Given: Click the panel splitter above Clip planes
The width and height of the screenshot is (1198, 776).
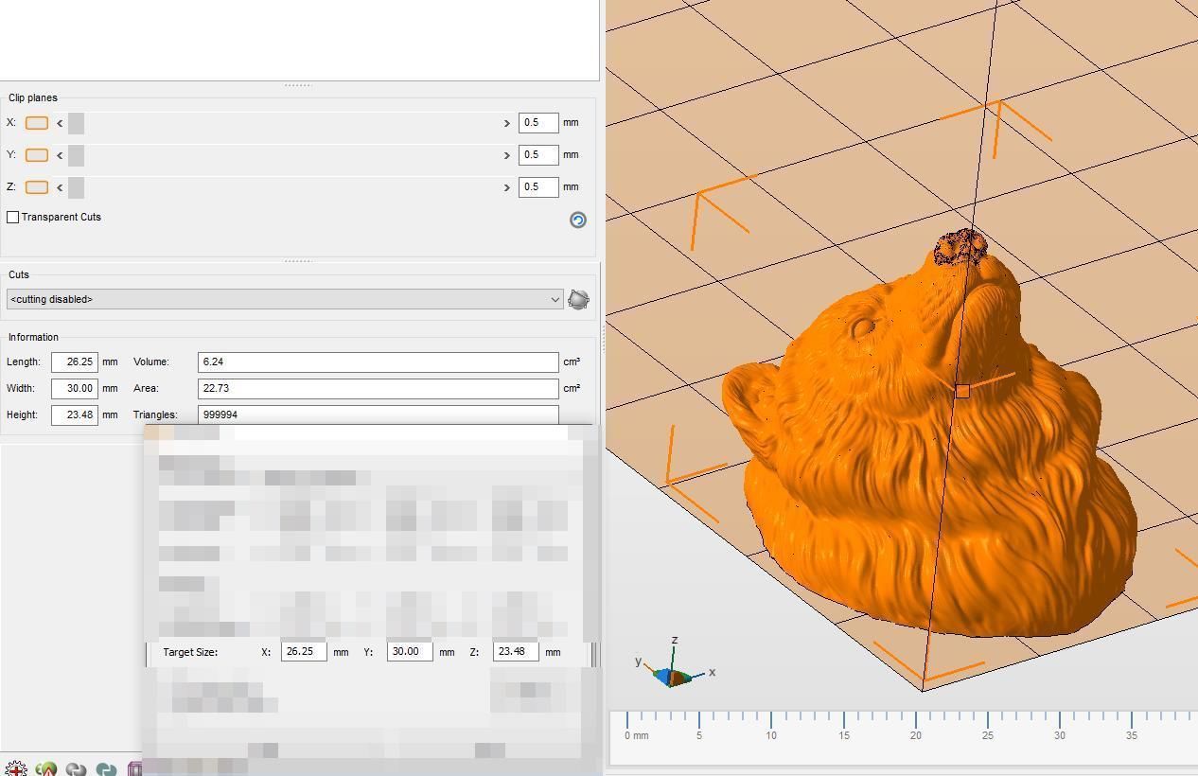Looking at the screenshot, I should (x=298, y=85).
